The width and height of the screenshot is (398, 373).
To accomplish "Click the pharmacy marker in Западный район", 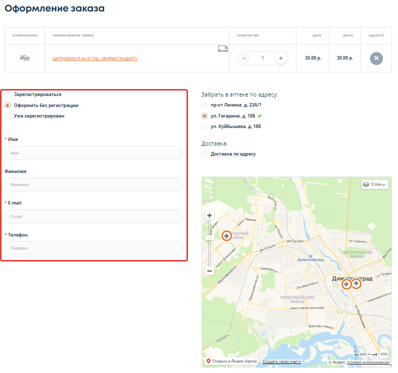I will coord(226,235).
